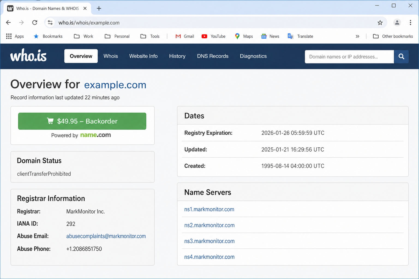Screen dimensions: 419x279
Task: Open the Maps bookmark
Action: pos(244,36)
